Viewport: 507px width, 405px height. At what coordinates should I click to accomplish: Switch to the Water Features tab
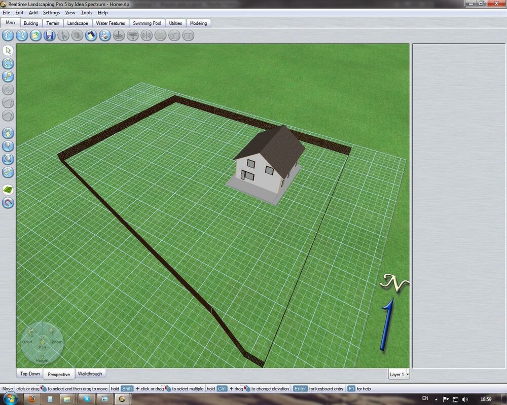pyautogui.click(x=111, y=23)
